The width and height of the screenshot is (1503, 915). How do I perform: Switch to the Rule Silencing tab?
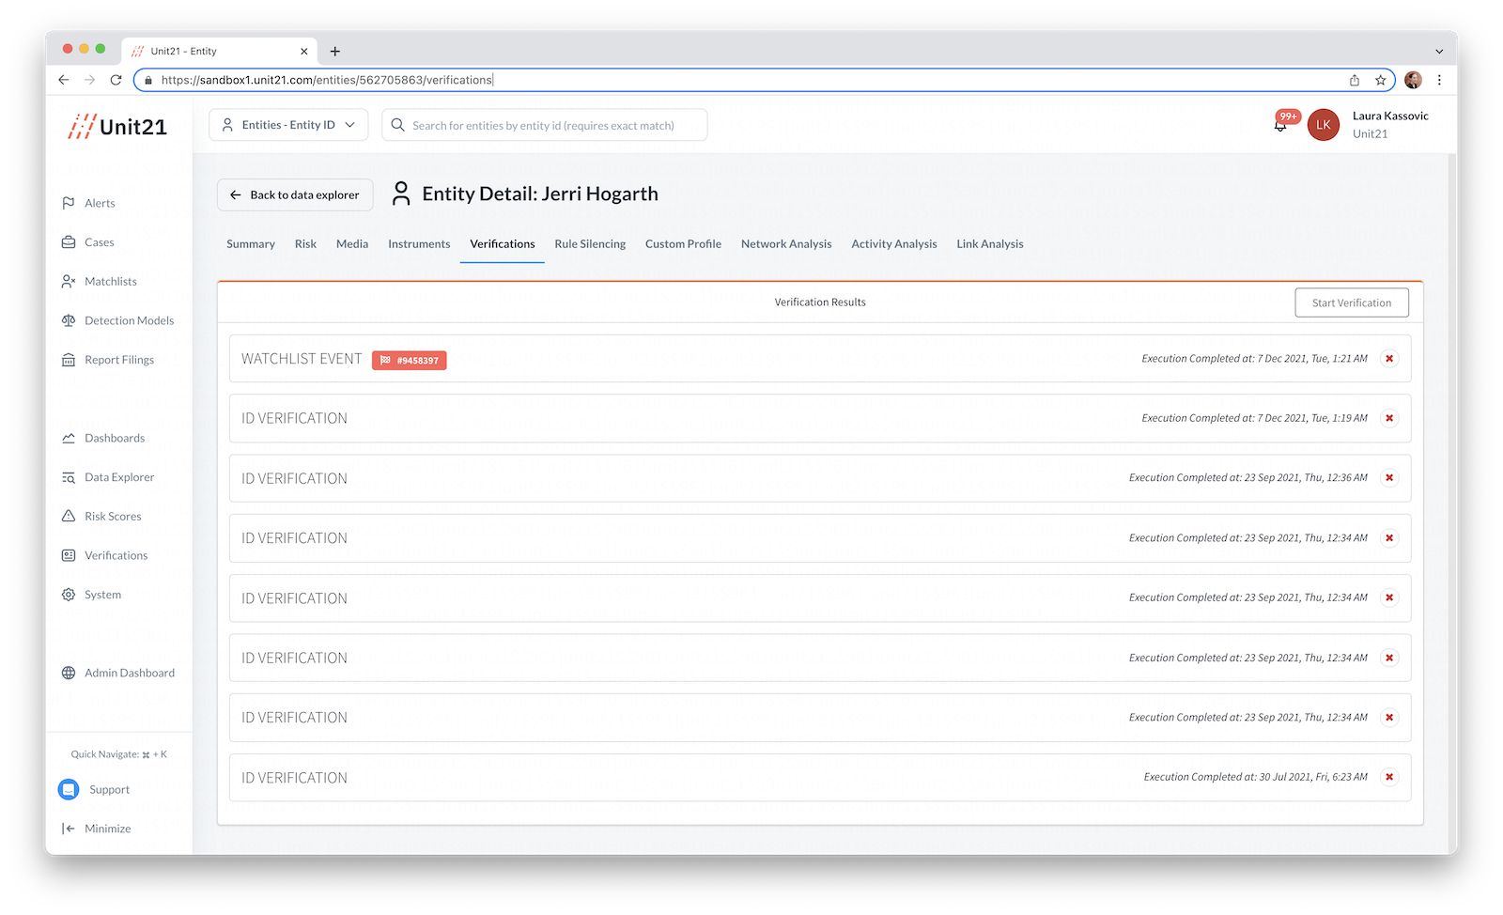590,244
